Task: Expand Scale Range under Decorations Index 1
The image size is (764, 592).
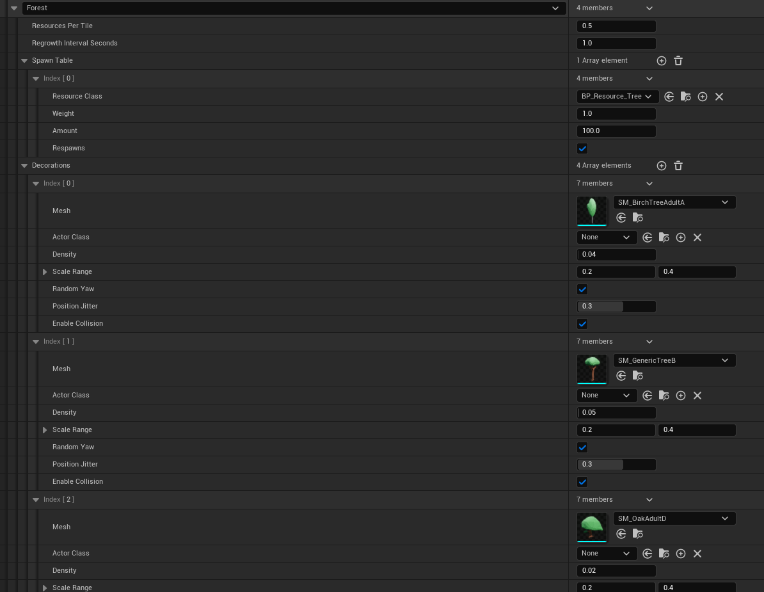Action: click(45, 429)
